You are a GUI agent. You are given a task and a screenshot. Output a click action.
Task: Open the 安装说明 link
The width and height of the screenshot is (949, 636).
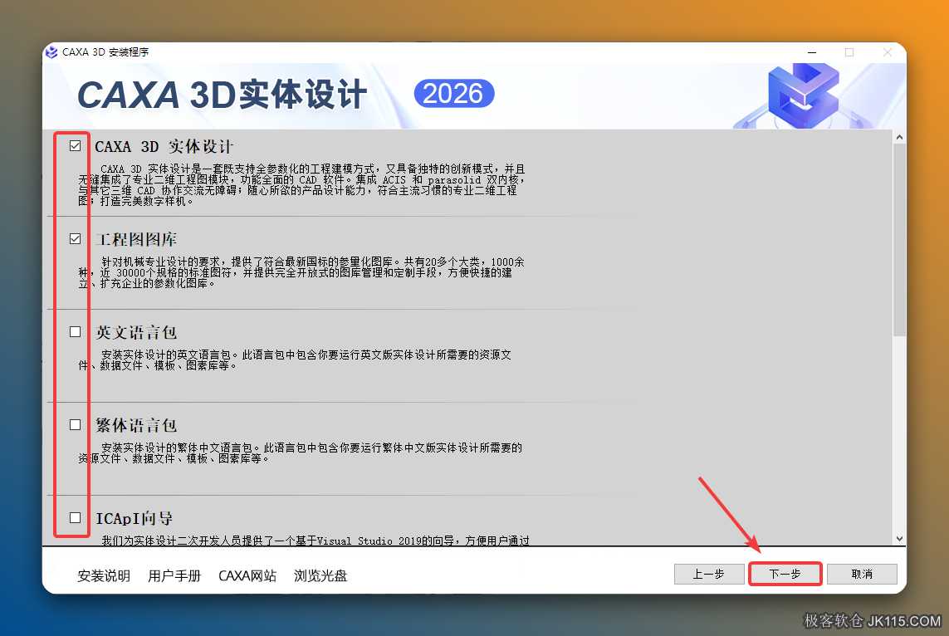pyautogui.click(x=104, y=575)
